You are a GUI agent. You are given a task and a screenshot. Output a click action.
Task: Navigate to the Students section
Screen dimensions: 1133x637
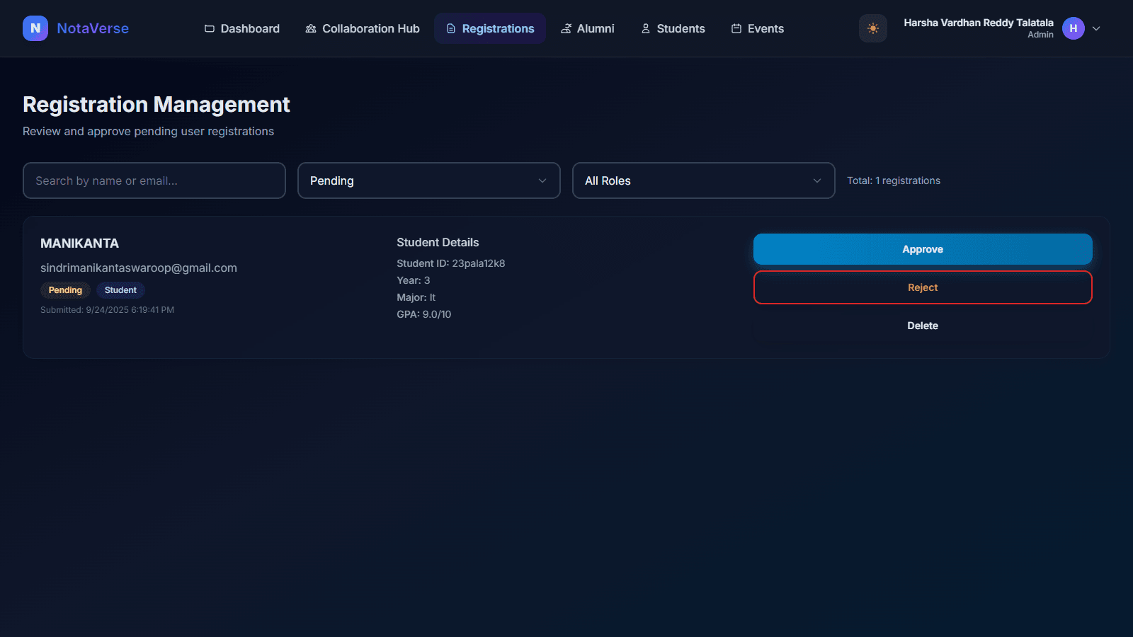[x=673, y=28]
